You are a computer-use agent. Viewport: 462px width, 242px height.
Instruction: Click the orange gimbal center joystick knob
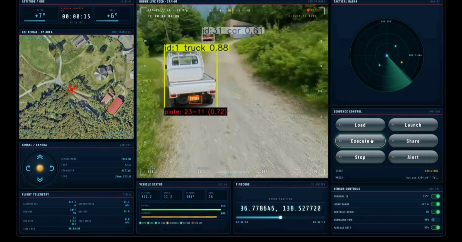(40, 168)
